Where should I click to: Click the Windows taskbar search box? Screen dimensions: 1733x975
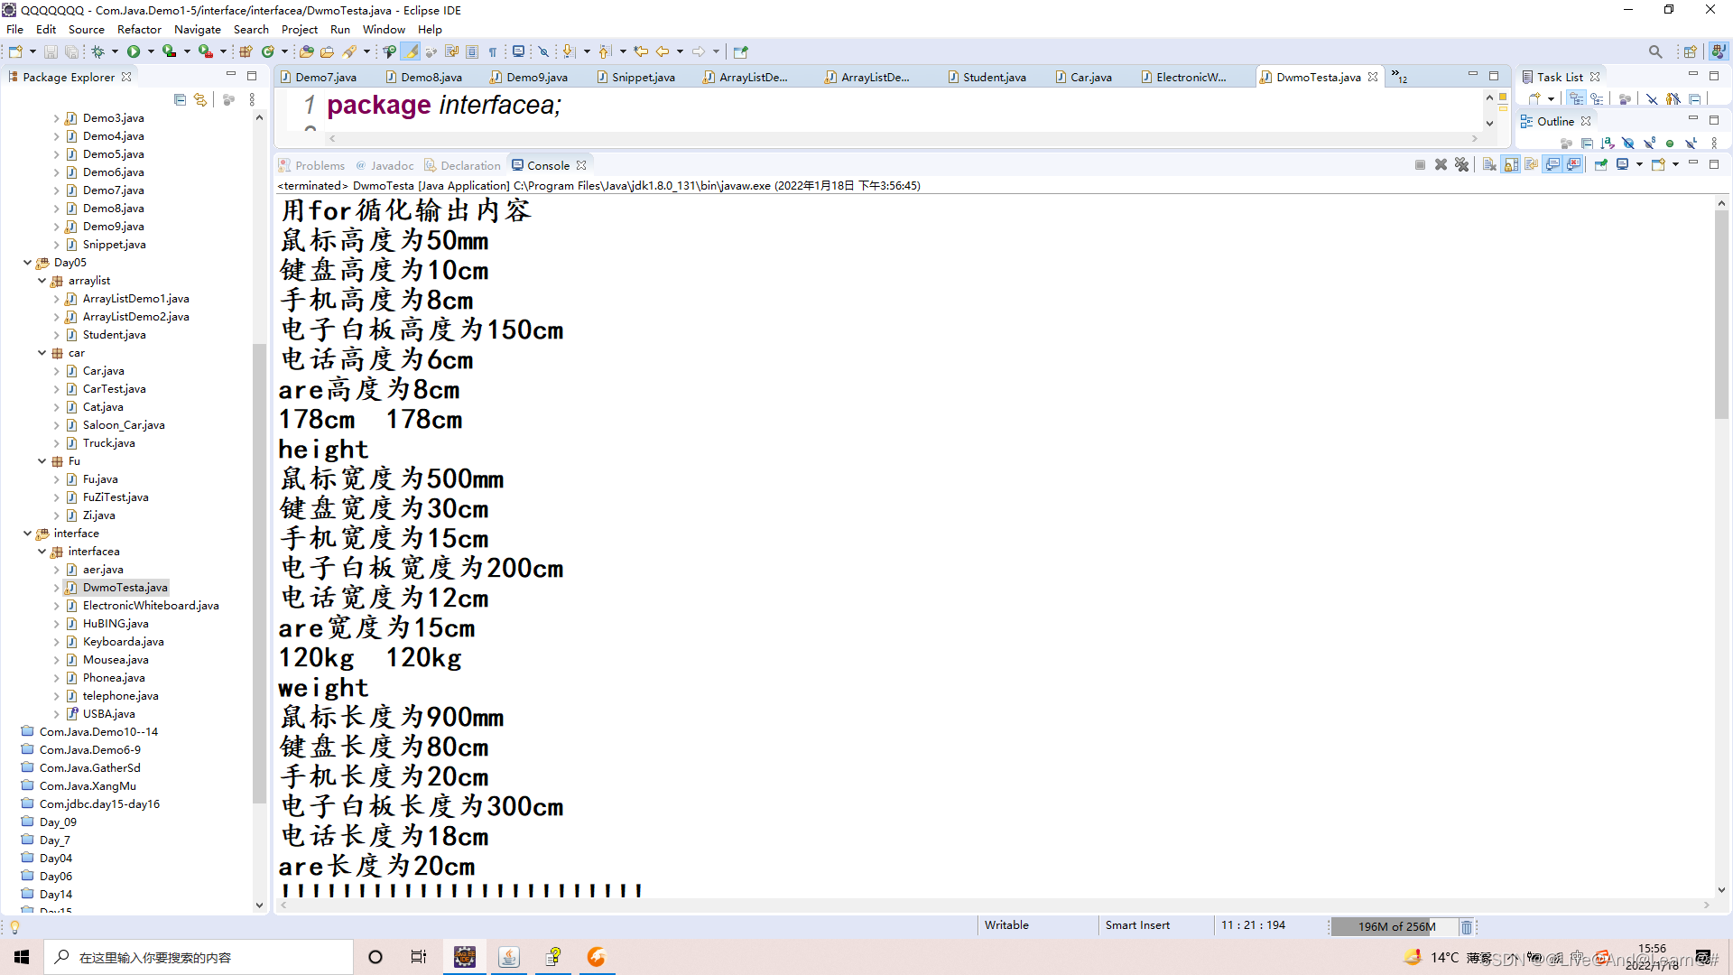199,957
